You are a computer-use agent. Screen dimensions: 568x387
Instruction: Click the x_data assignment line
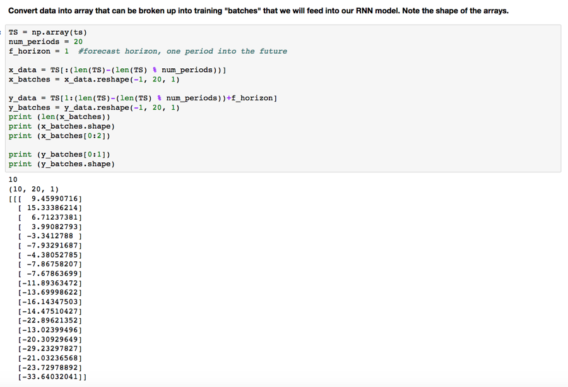117,70
